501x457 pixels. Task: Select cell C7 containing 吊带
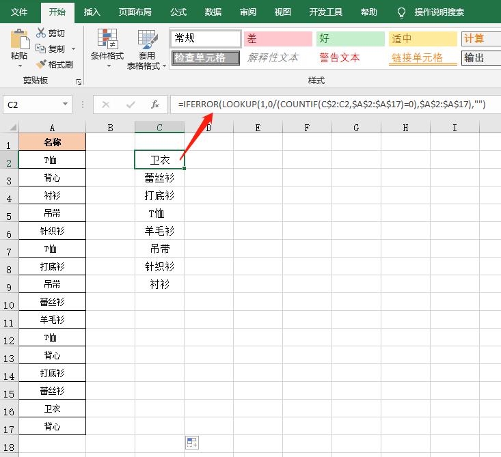point(159,249)
